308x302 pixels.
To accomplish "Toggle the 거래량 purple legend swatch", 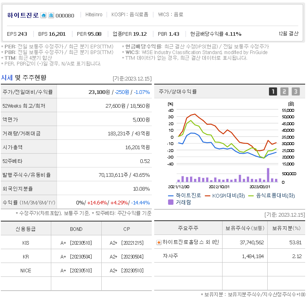I will [171, 202].
